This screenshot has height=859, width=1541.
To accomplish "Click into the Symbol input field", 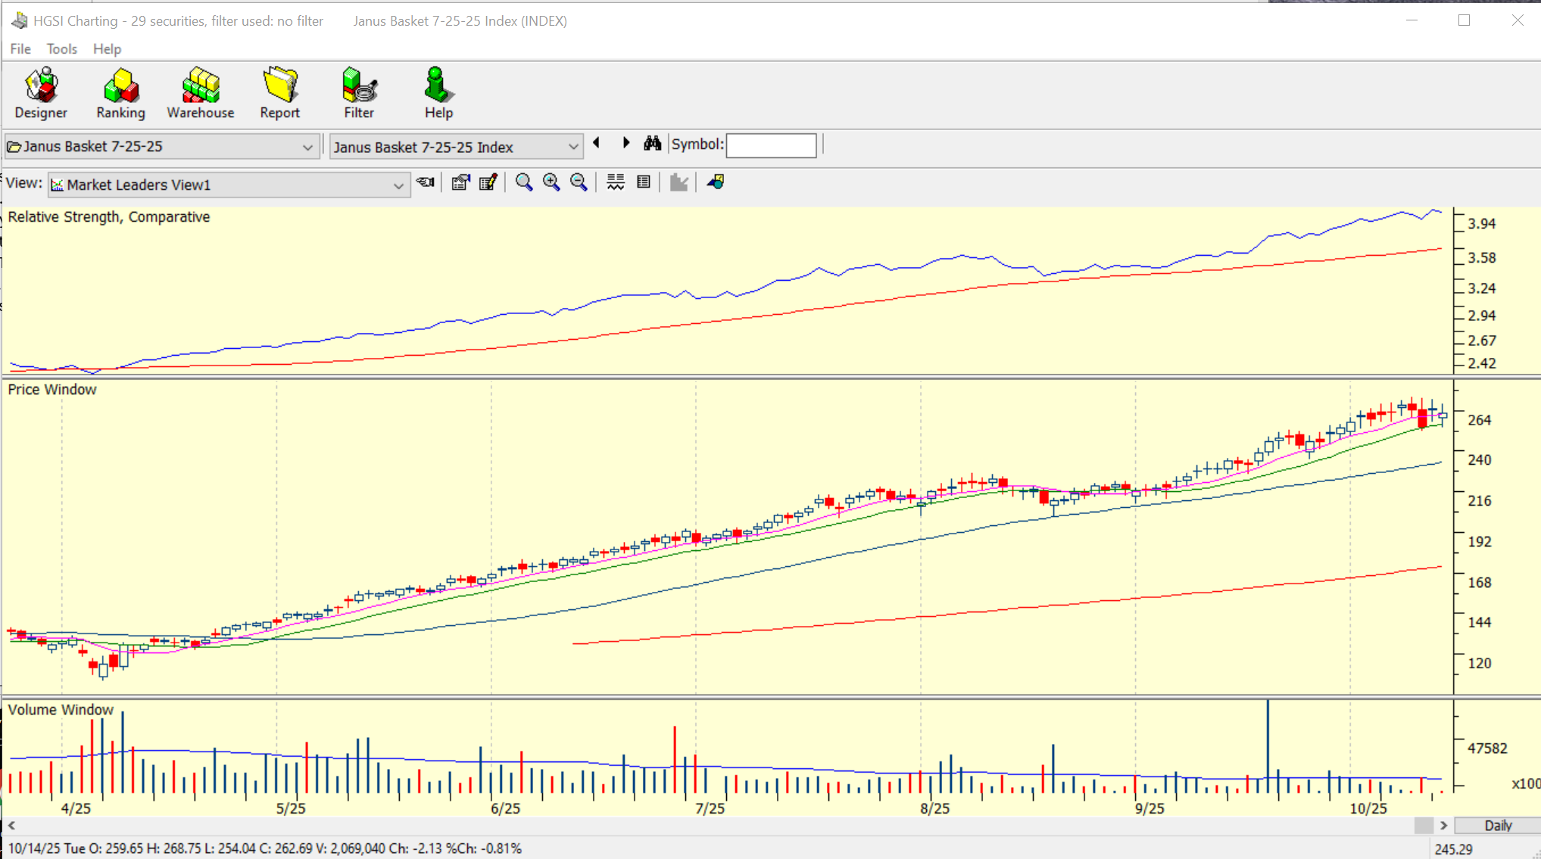I will 771,145.
